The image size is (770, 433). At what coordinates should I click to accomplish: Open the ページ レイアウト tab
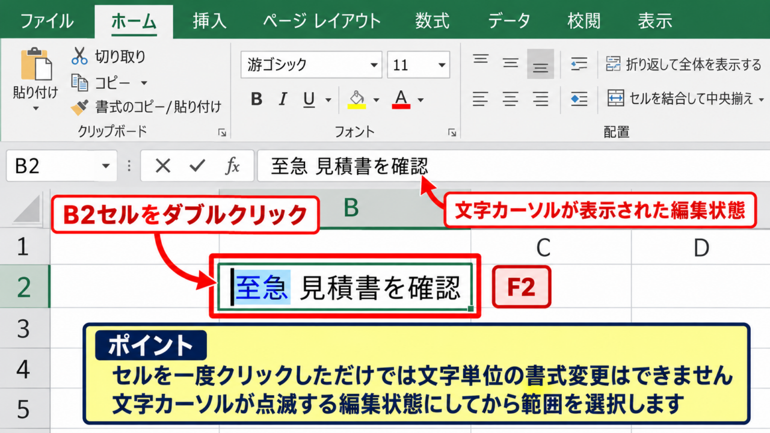click(x=322, y=20)
